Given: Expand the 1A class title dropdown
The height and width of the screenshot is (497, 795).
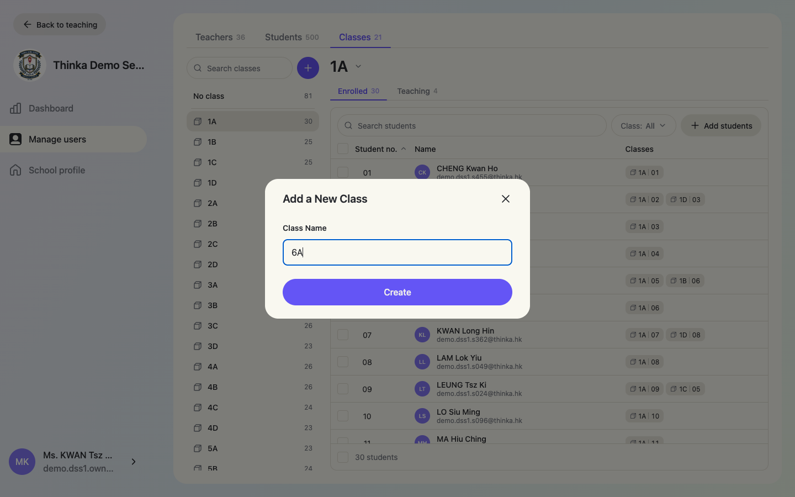Looking at the screenshot, I should pyautogui.click(x=358, y=66).
